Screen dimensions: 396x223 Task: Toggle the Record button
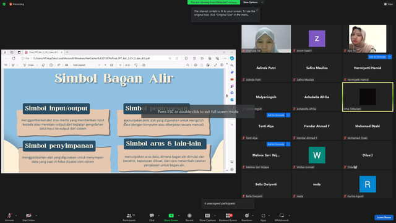[189, 217]
